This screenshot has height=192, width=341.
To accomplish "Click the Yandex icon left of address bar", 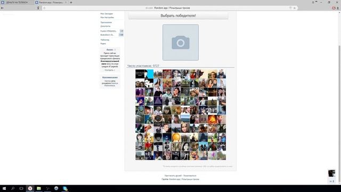I will pos(38,8).
